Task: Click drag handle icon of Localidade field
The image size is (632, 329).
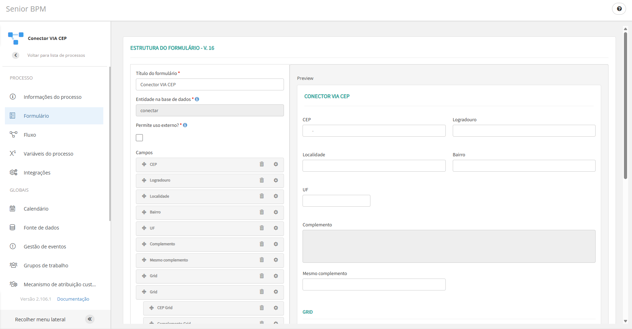Action: (144, 196)
